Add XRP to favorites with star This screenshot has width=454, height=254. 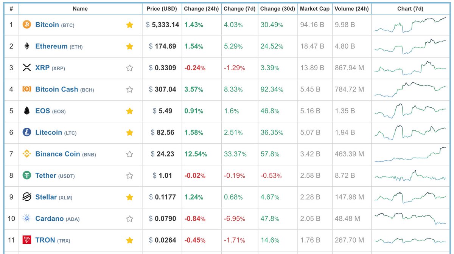129,68
